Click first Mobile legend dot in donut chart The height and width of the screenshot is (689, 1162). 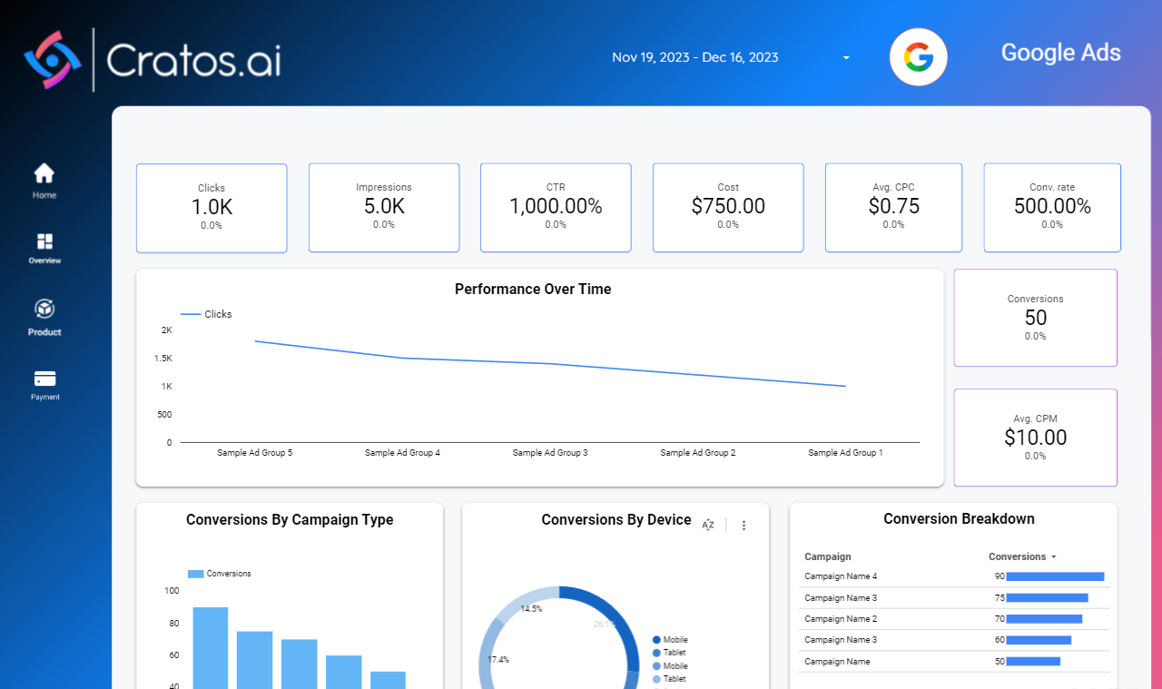coord(656,640)
